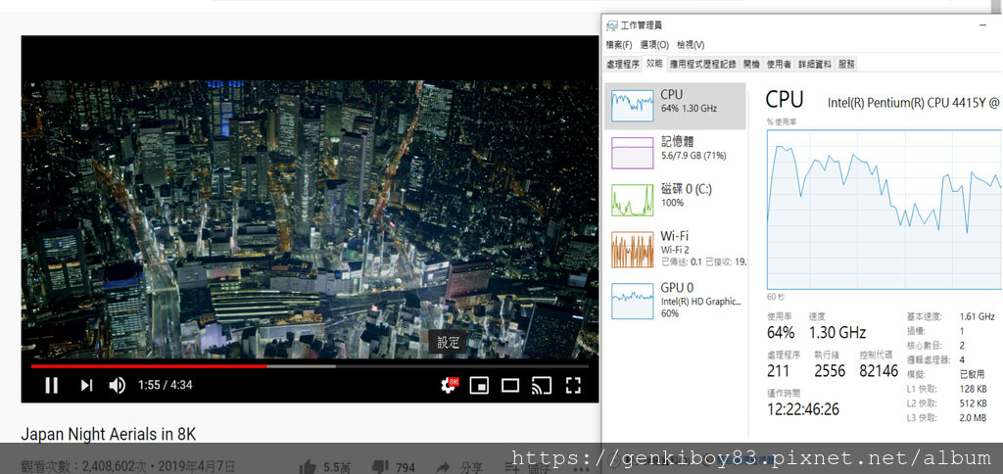This screenshot has width=1003, height=474.
Task: Select the CPU item in the sidebar
Action: pyautogui.click(x=676, y=106)
